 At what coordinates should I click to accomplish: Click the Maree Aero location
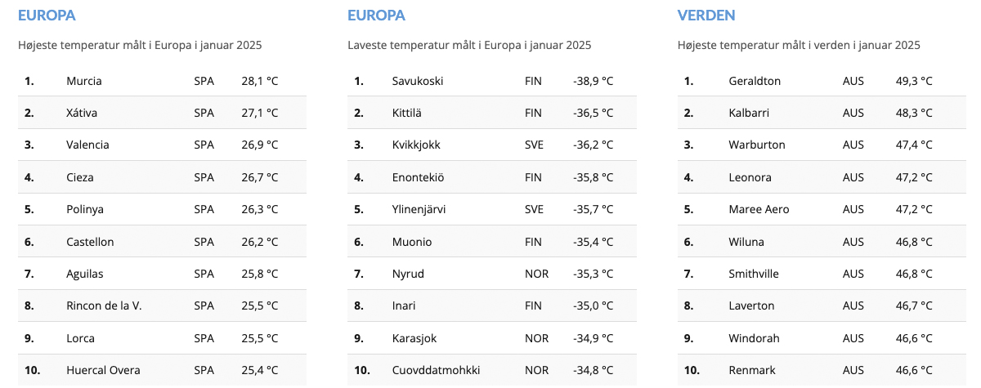759,209
